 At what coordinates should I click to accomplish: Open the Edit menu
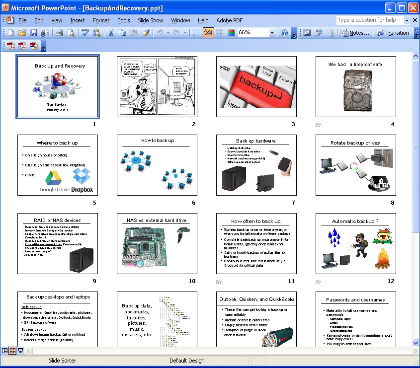pyautogui.click(x=39, y=20)
